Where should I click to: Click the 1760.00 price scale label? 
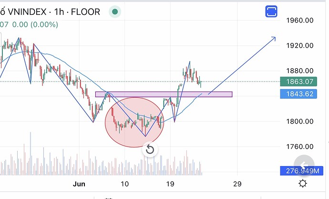300,147
